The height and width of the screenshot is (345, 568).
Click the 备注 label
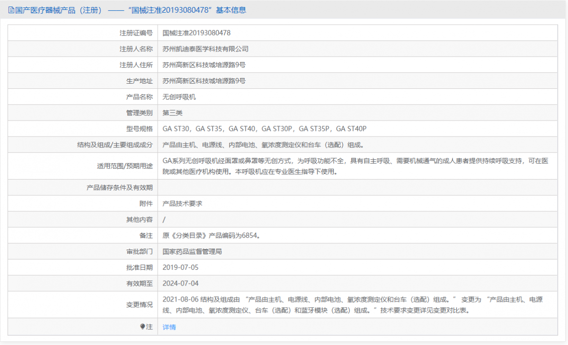[146, 235]
